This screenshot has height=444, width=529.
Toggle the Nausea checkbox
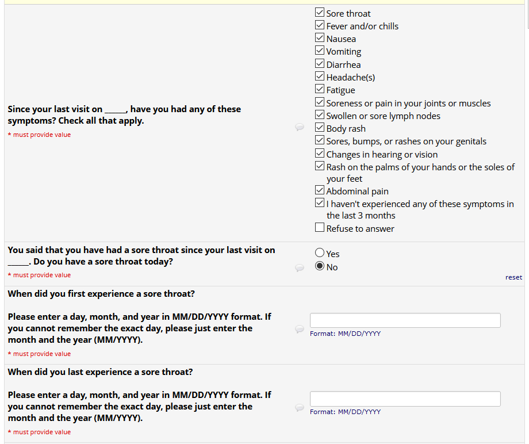click(x=320, y=38)
